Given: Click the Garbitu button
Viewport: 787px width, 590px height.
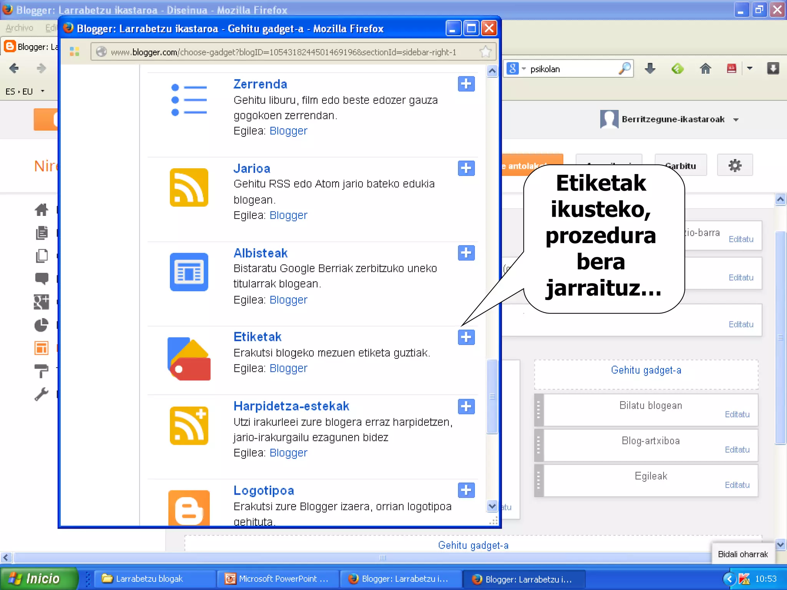Looking at the screenshot, I should click(681, 166).
